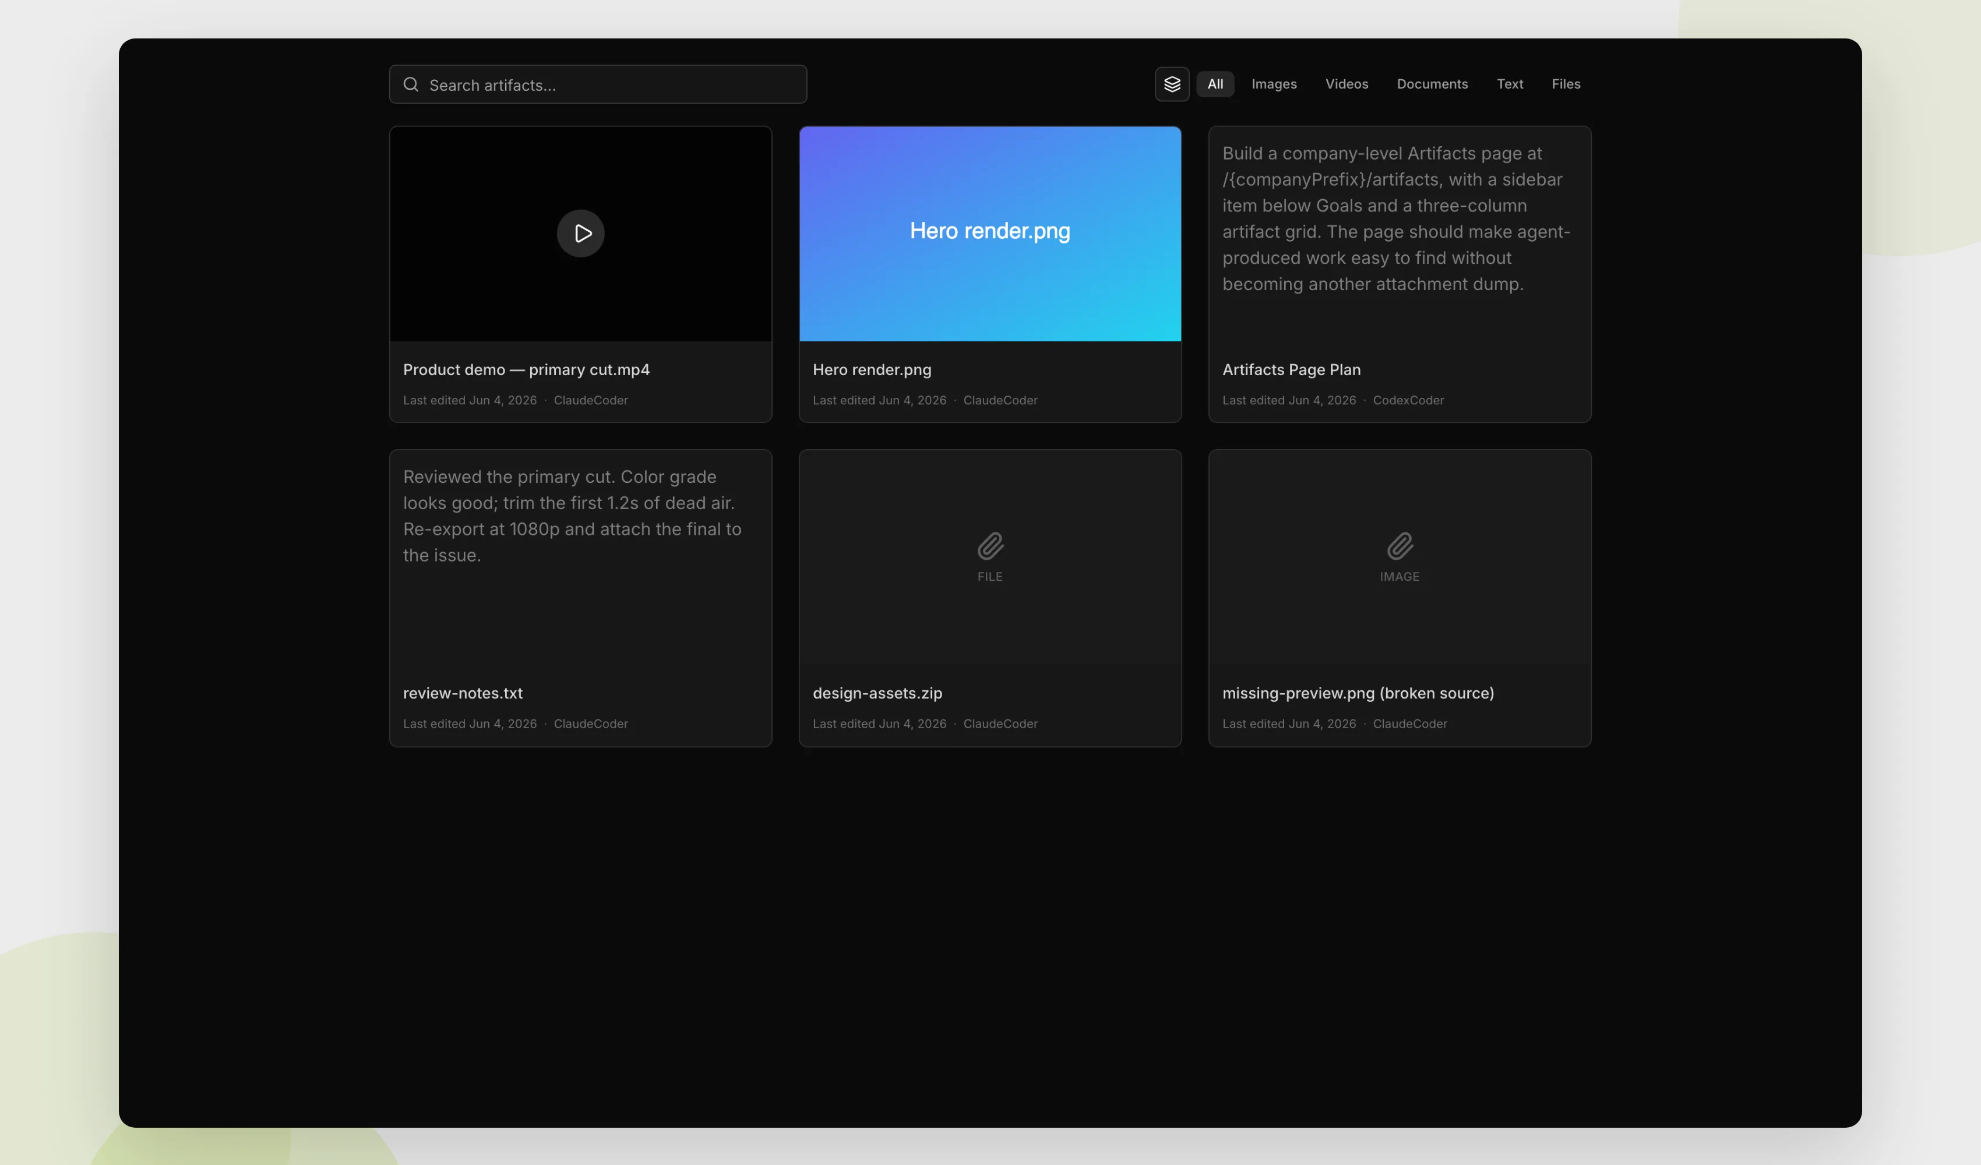Open the review-notes.txt text preview
The height and width of the screenshot is (1165, 1981).
[580, 557]
